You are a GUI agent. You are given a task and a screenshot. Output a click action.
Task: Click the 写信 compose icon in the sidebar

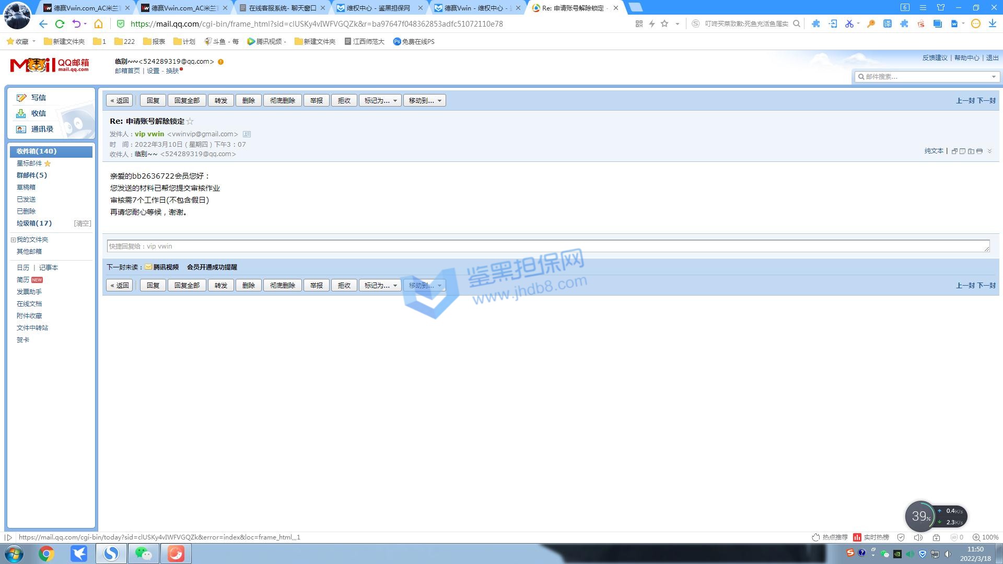pyautogui.click(x=21, y=98)
